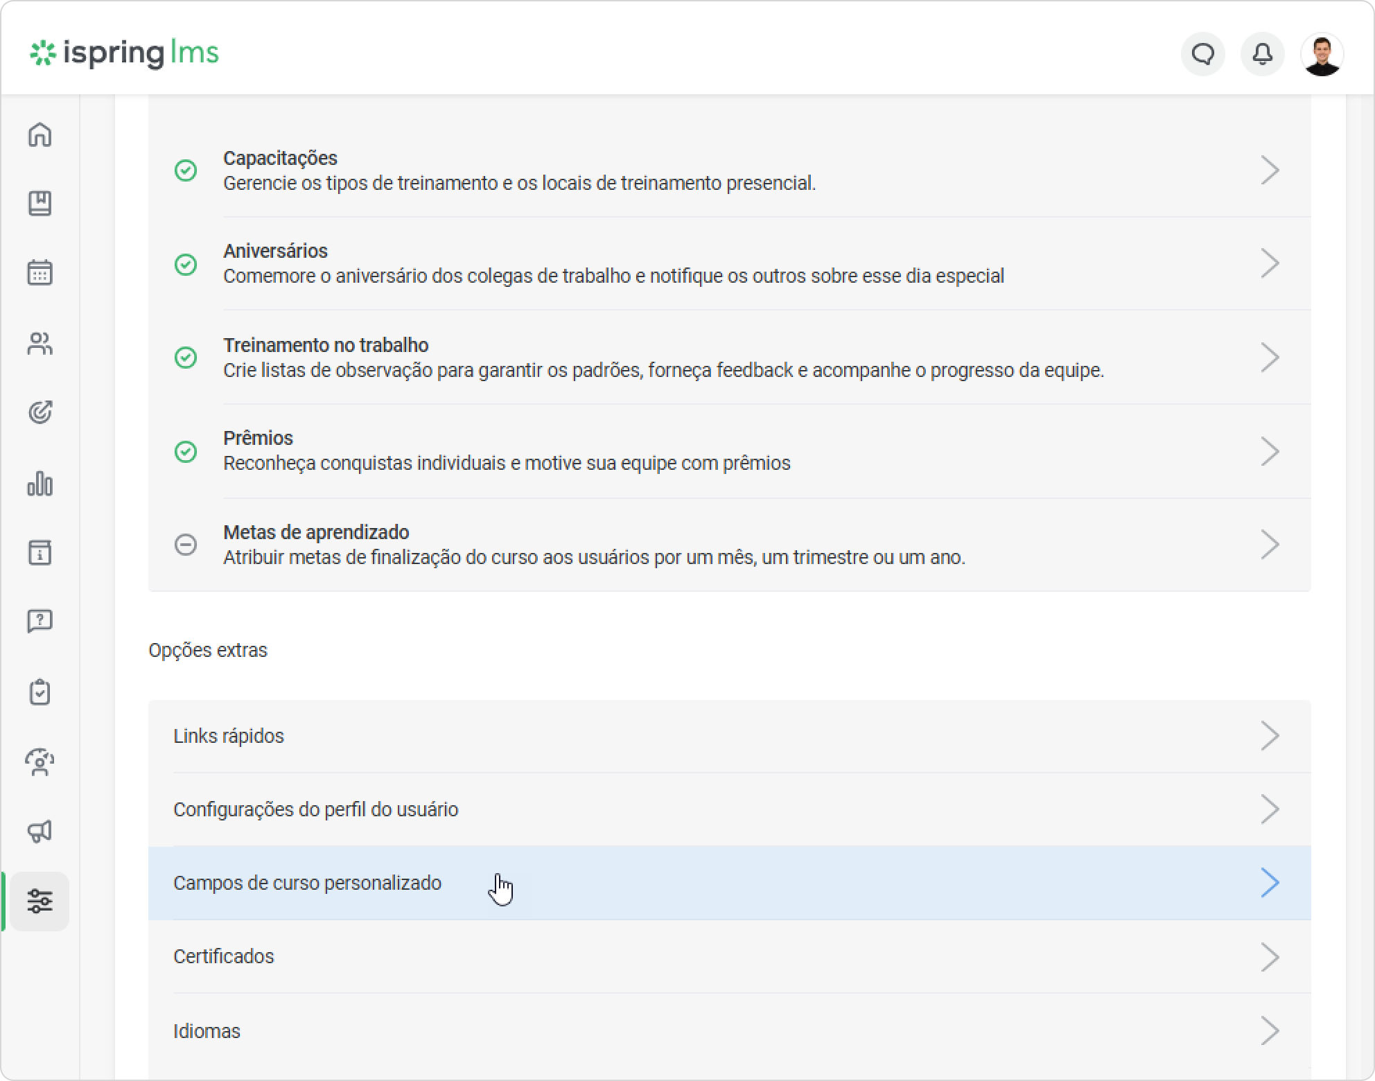Expand the Certificados row chevron

(1270, 957)
